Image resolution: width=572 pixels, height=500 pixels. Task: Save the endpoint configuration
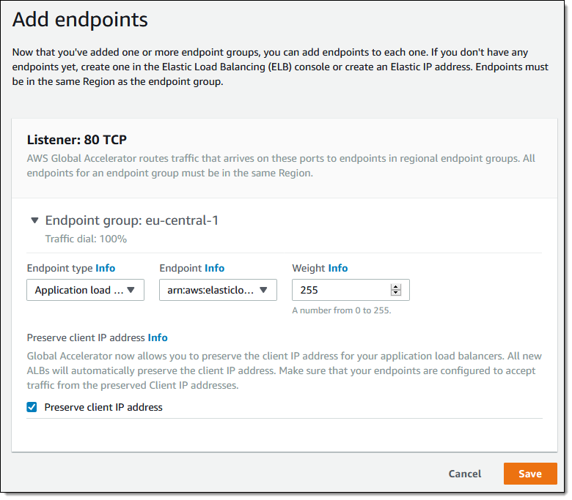tap(529, 474)
